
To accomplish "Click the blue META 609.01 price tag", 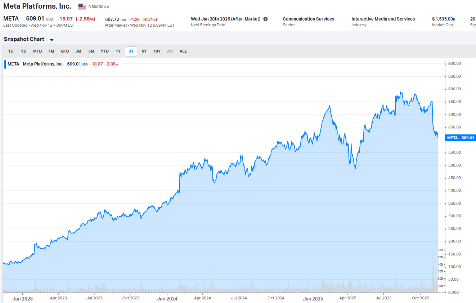I will pos(461,138).
